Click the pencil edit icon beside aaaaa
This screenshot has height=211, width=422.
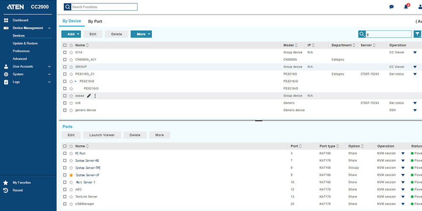[89, 96]
